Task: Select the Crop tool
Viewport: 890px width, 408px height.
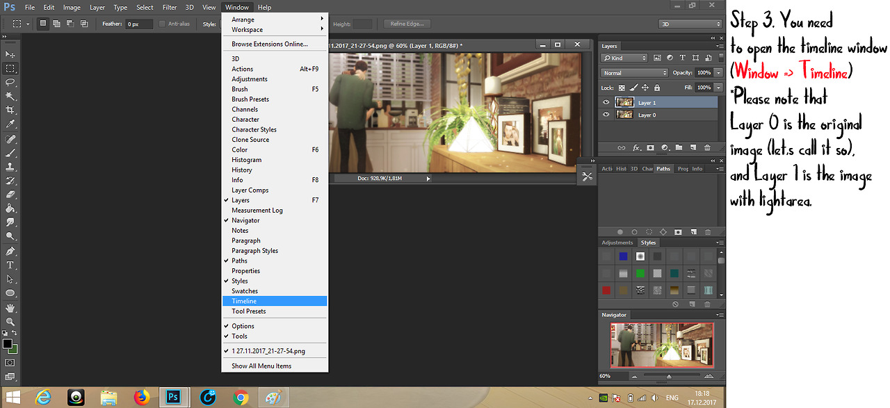Action: point(10,110)
